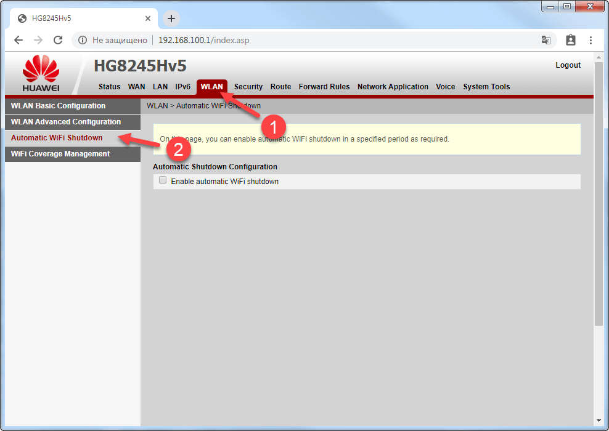Viewport: 609px width, 431px height.
Task: Open the Google Translate icon in address bar
Action: coord(546,39)
